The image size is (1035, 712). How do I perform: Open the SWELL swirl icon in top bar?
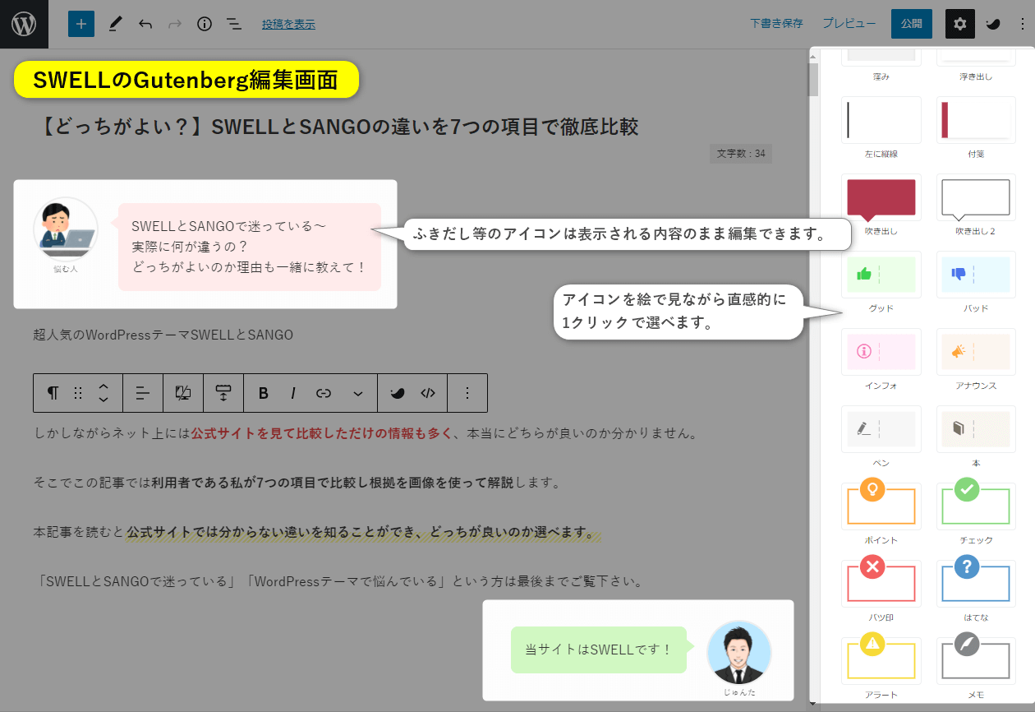993,24
